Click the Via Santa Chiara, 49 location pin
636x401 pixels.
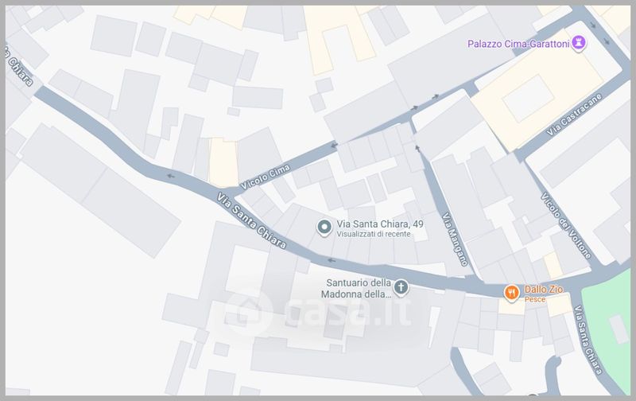coord(324,228)
